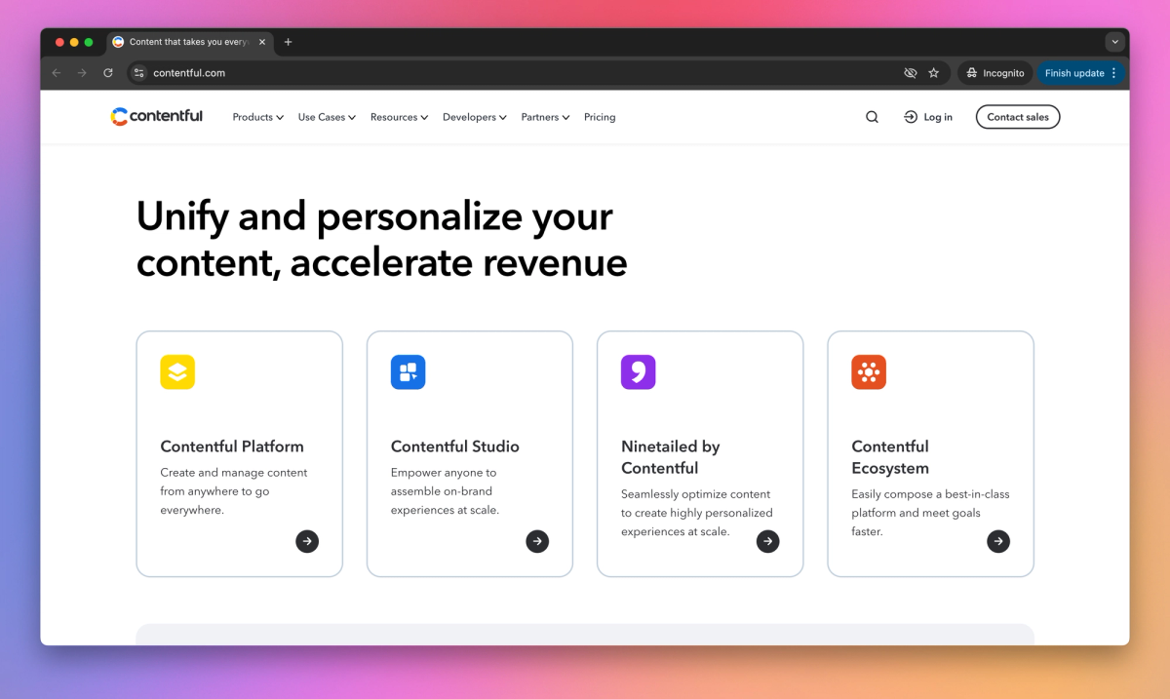Open the site search magnifier icon

pyautogui.click(x=872, y=117)
